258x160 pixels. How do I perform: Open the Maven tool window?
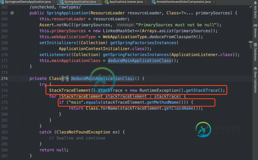pos(255,31)
